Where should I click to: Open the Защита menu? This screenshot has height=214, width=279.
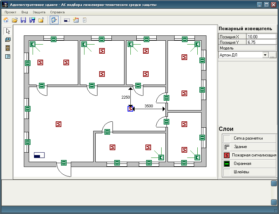39,12
